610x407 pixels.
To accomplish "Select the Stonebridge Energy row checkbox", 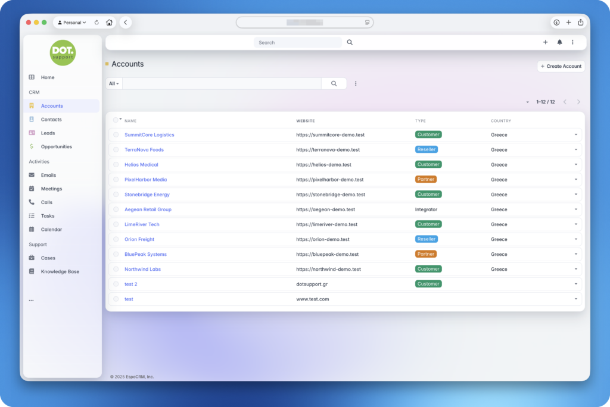I will coord(116,195).
